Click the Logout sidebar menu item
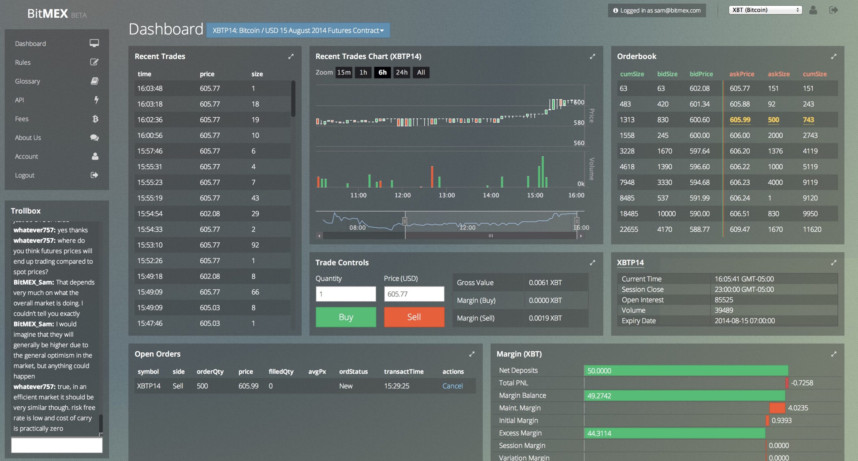The image size is (858, 461). (24, 175)
